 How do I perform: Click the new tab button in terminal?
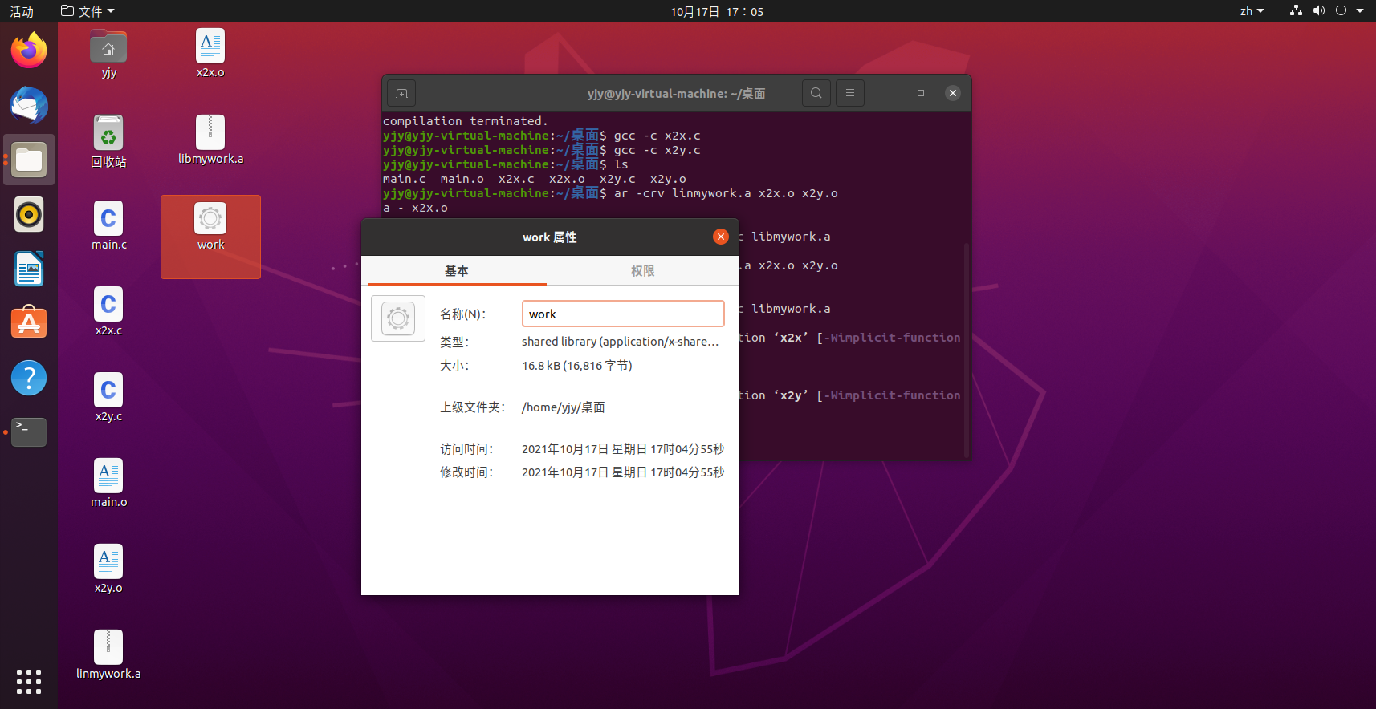pyautogui.click(x=401, y=94)
